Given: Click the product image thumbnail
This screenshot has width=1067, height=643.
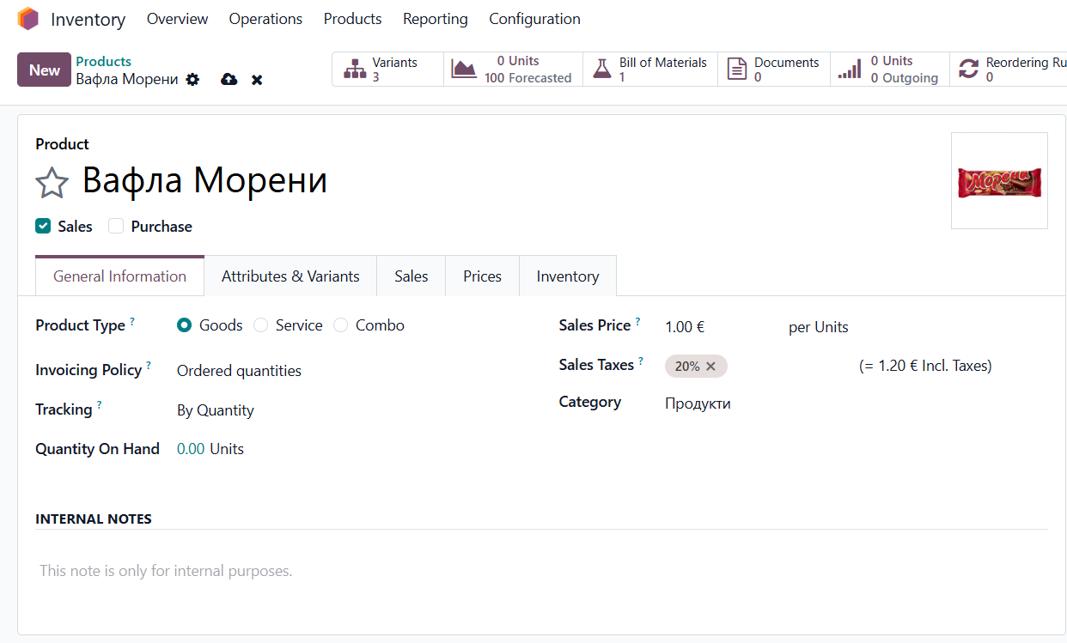Looking at the screenshot, I should (999, 180).
